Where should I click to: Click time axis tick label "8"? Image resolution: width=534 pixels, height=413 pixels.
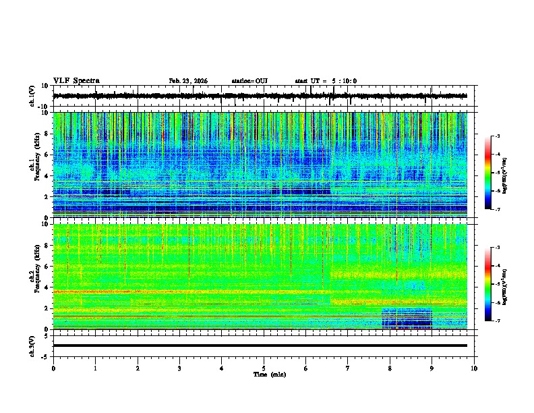390,368
